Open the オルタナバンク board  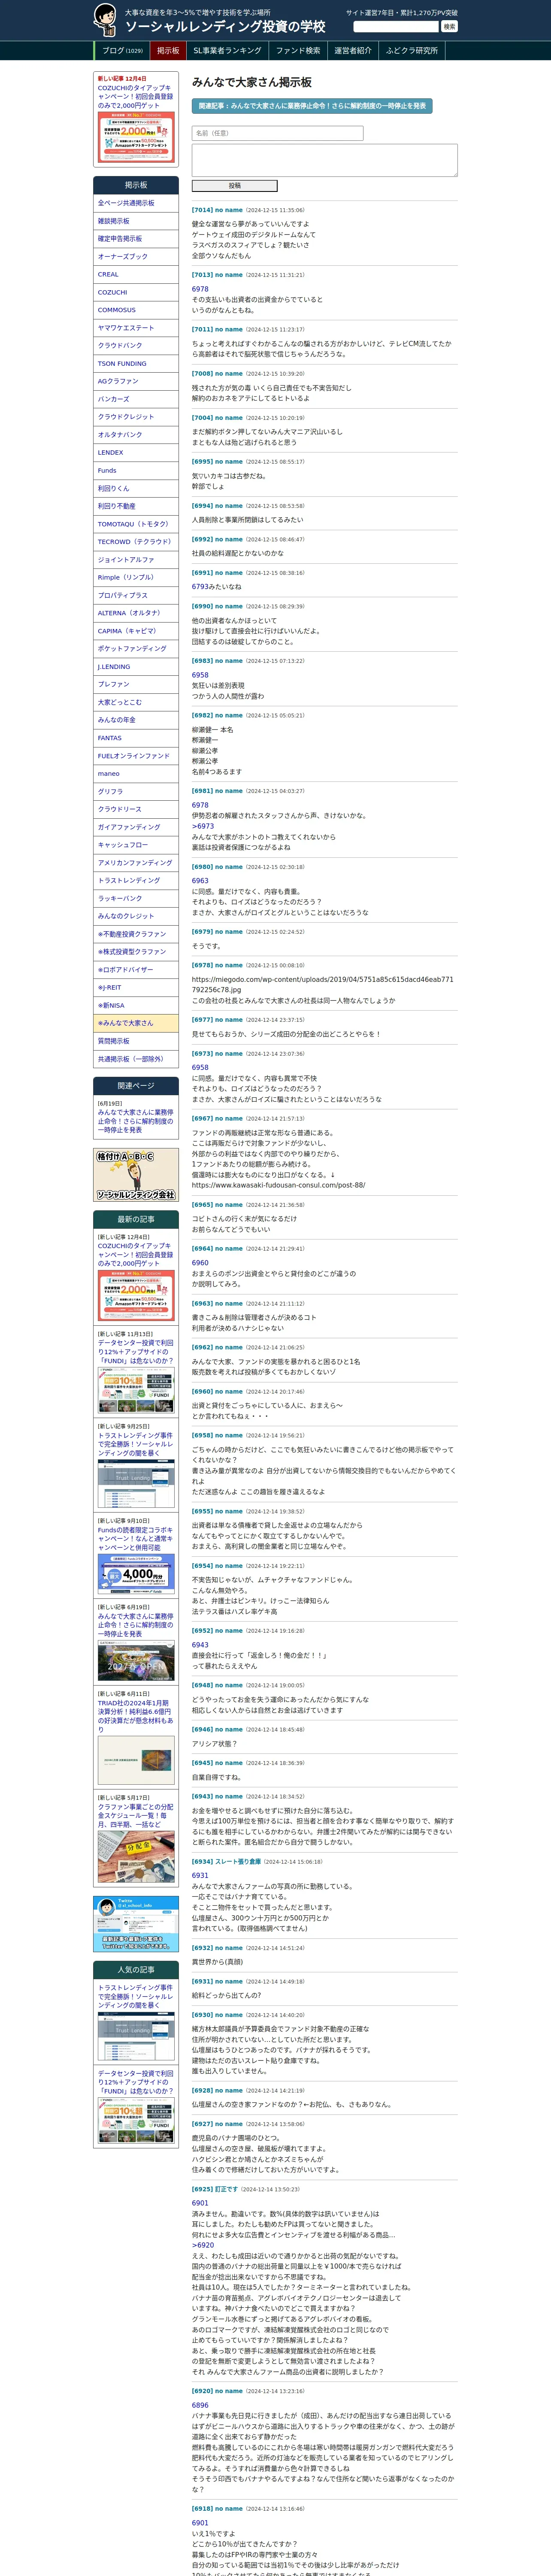(x=136, y=435)
